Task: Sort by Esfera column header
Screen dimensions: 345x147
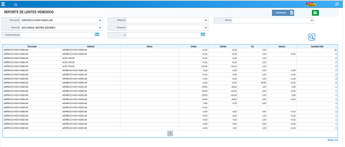Action: point(193,46)
